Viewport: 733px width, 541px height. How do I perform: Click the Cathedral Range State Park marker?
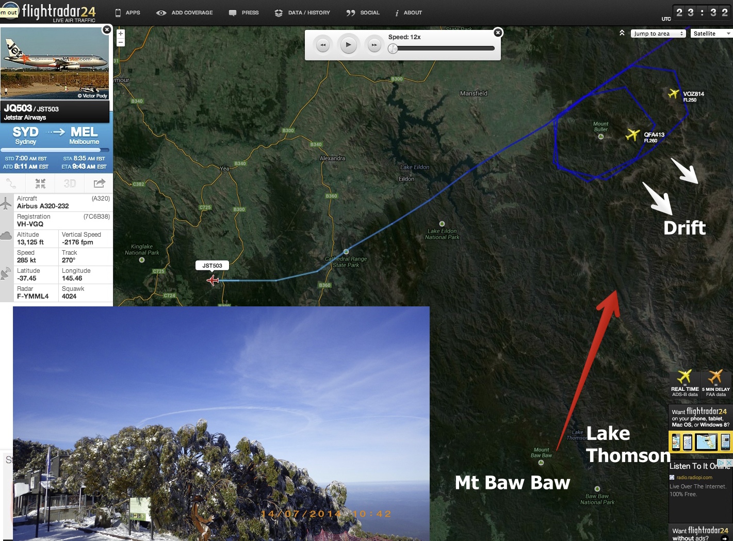coord(346,252)
